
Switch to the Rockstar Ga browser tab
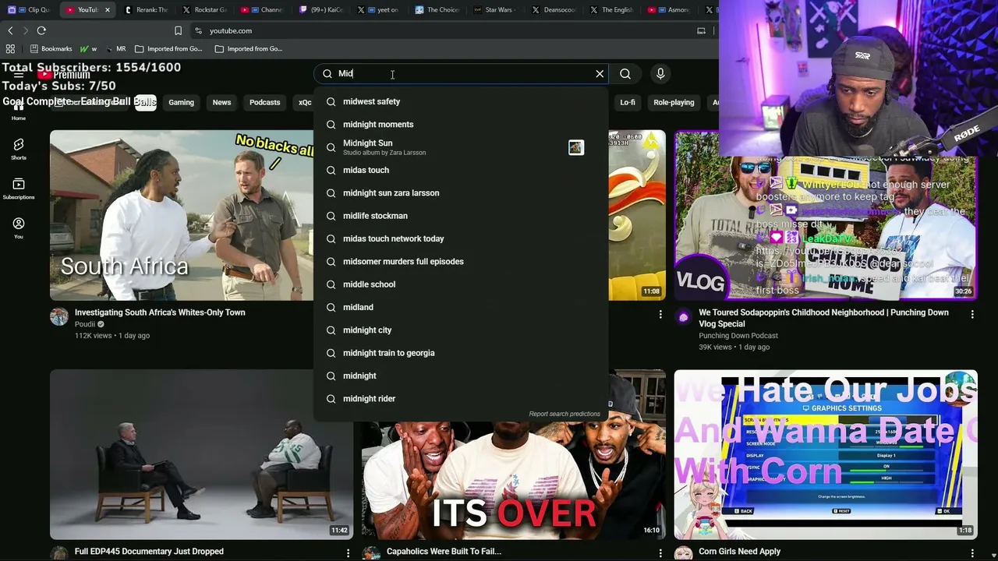coord(205,9)
